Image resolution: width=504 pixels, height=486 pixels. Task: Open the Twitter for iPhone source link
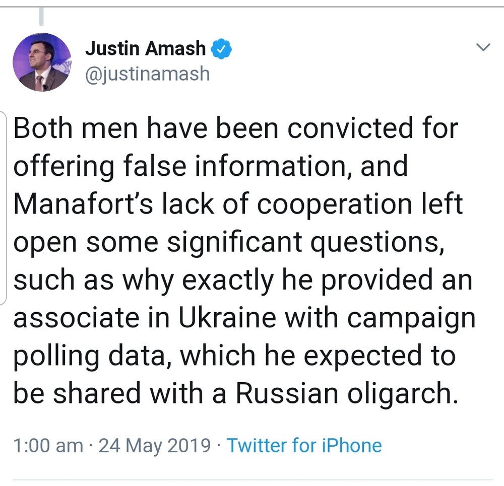pos(304,445)
